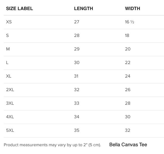Click the M length value 29

point(77,49)
